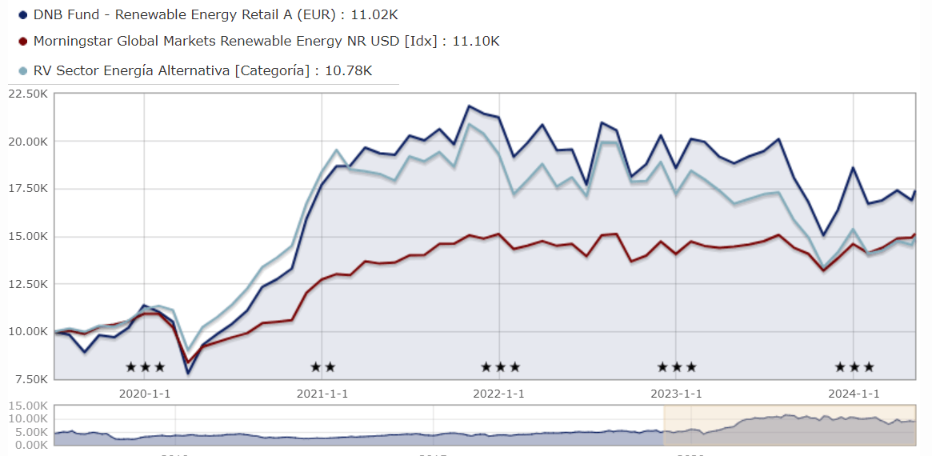Viewport: 932px width, 456px height.
Task: Click the 0.00K label on the navigator strip
Action: (x=30, y=445)
